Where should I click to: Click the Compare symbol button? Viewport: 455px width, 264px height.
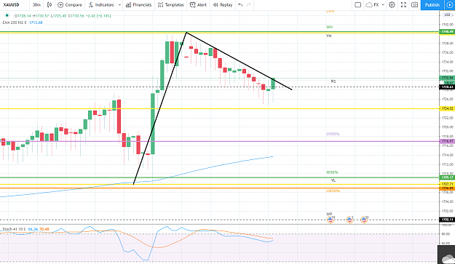click(x=70, y=5)
